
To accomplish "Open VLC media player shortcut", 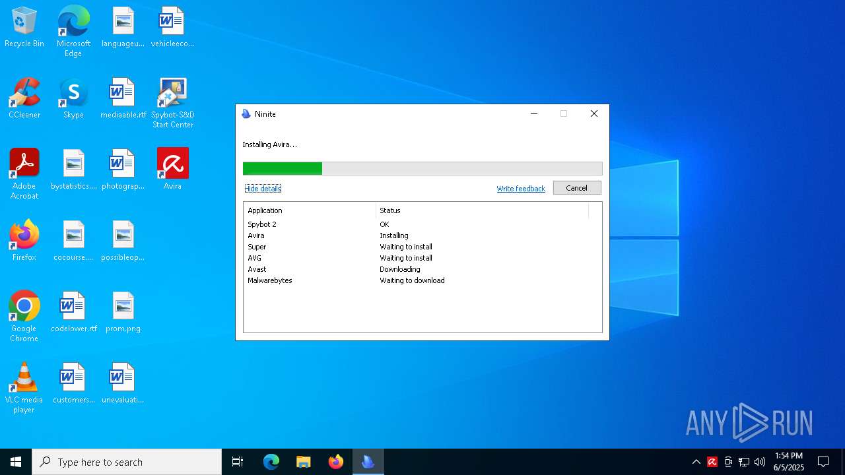I will (x=24, y=388).
